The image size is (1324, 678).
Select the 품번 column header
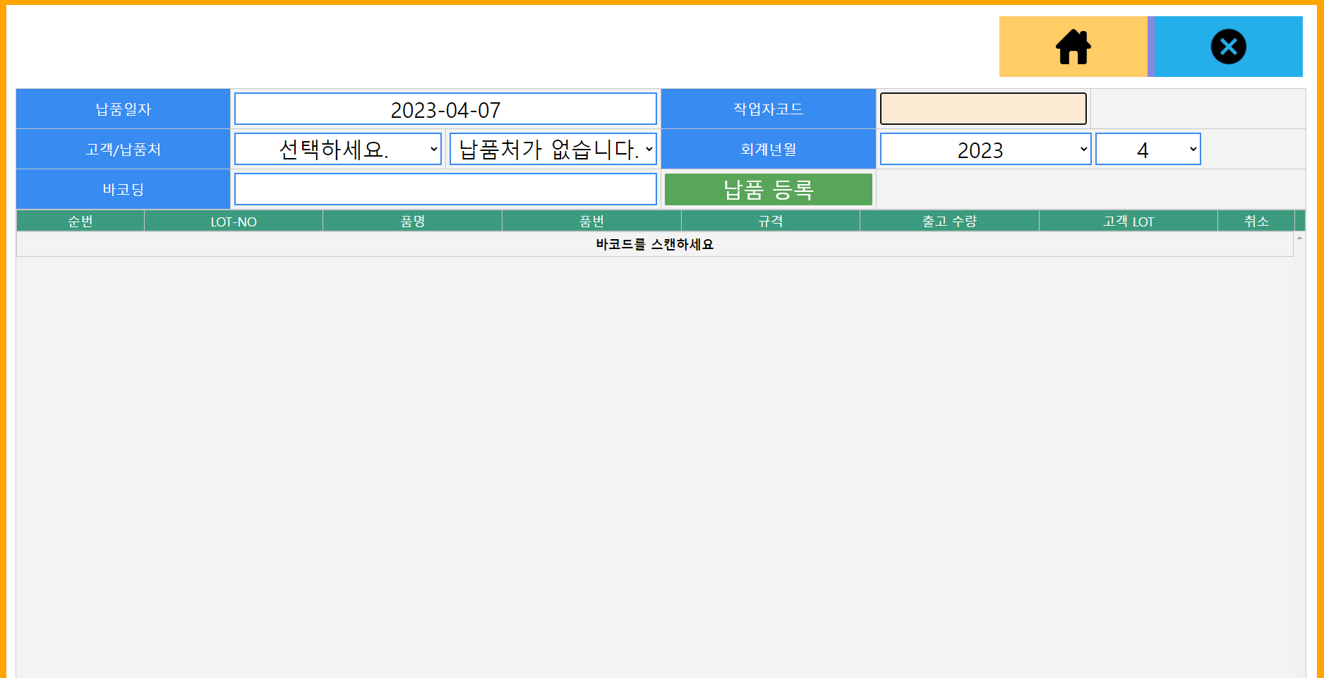coord(591,221)
